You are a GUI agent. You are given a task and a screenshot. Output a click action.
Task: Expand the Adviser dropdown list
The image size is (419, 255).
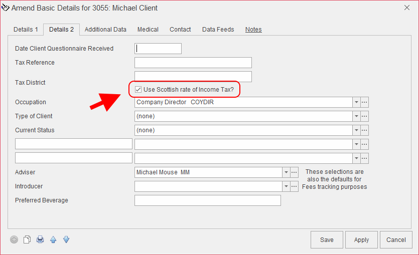click(286, 172)
